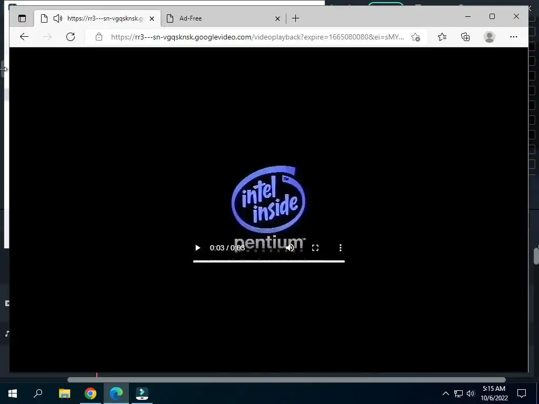Open File Explorer from taskbar
Screen dimensions: 539x404
[x=64, y=393]
